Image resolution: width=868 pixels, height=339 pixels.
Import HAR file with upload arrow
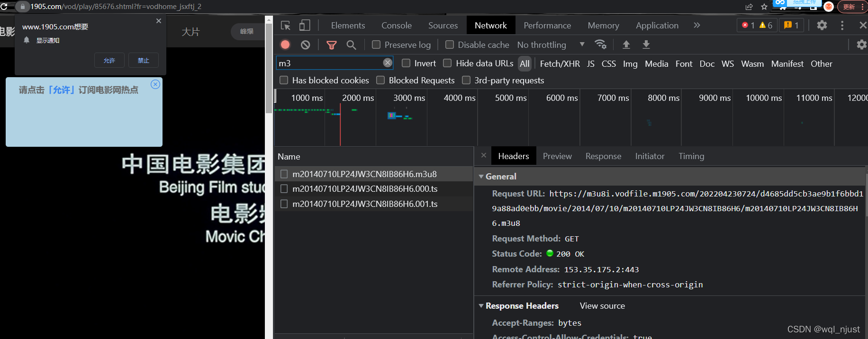[x=626, y=45]
